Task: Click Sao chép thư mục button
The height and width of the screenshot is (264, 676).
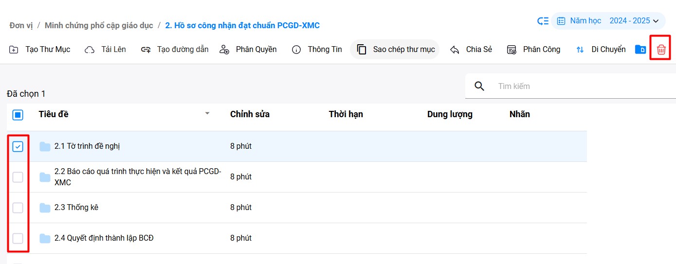Action: pos(395,50)
